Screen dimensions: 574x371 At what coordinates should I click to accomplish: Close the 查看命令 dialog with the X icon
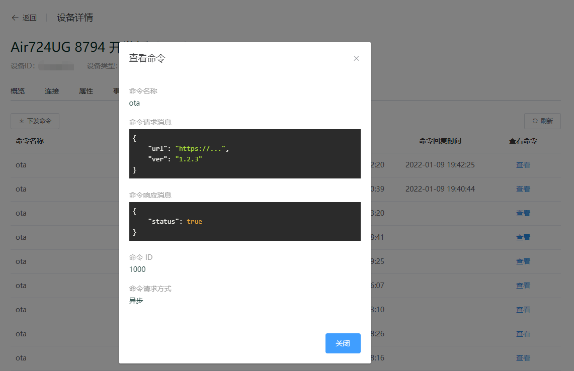coord(356,58)
